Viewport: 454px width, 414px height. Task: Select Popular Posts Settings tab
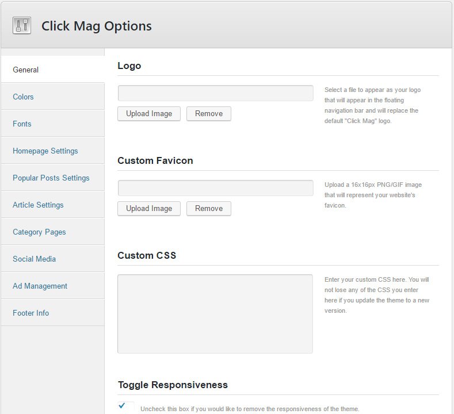point(51,178)
